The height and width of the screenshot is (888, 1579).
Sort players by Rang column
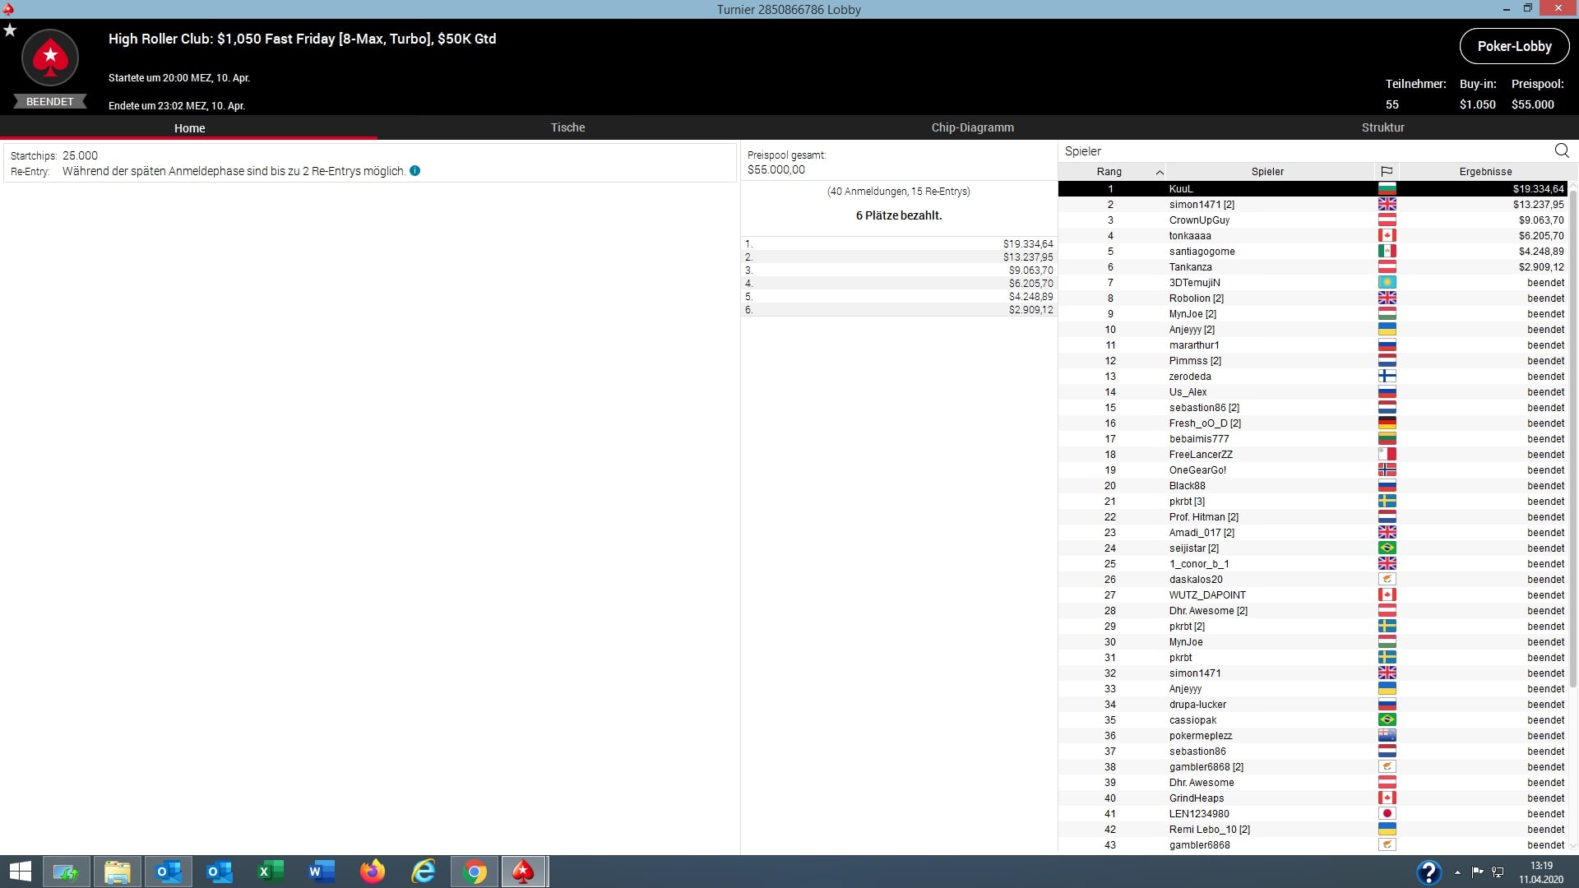pos(1109,171)
